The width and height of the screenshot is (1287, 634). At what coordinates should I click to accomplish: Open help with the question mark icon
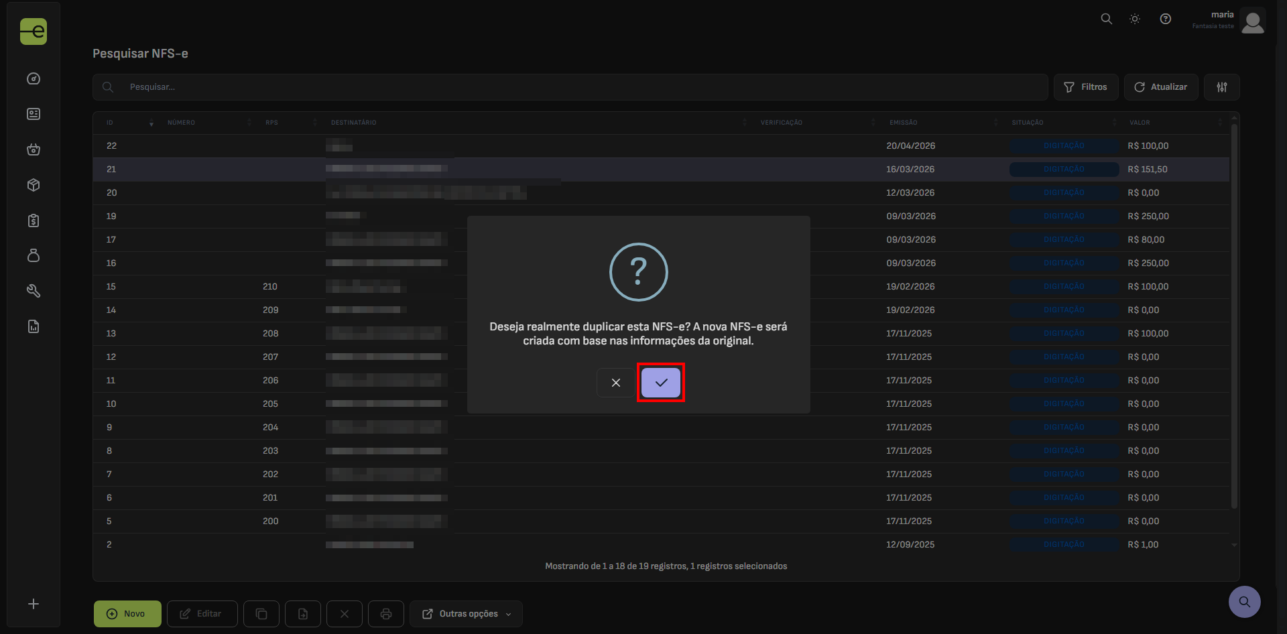1166,19
